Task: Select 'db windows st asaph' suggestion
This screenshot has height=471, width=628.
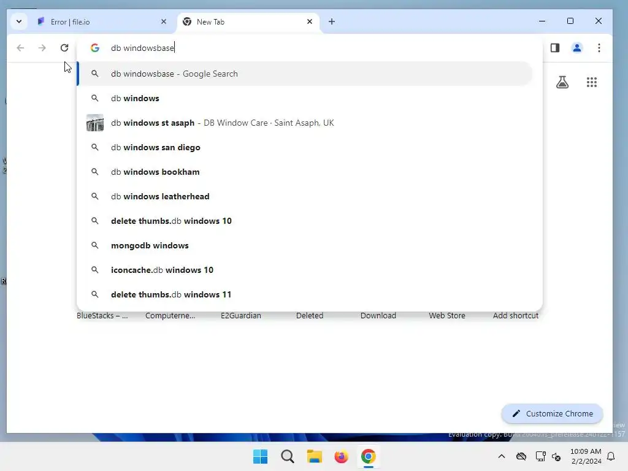Action: pyautogui.click(x=305, y=123)
